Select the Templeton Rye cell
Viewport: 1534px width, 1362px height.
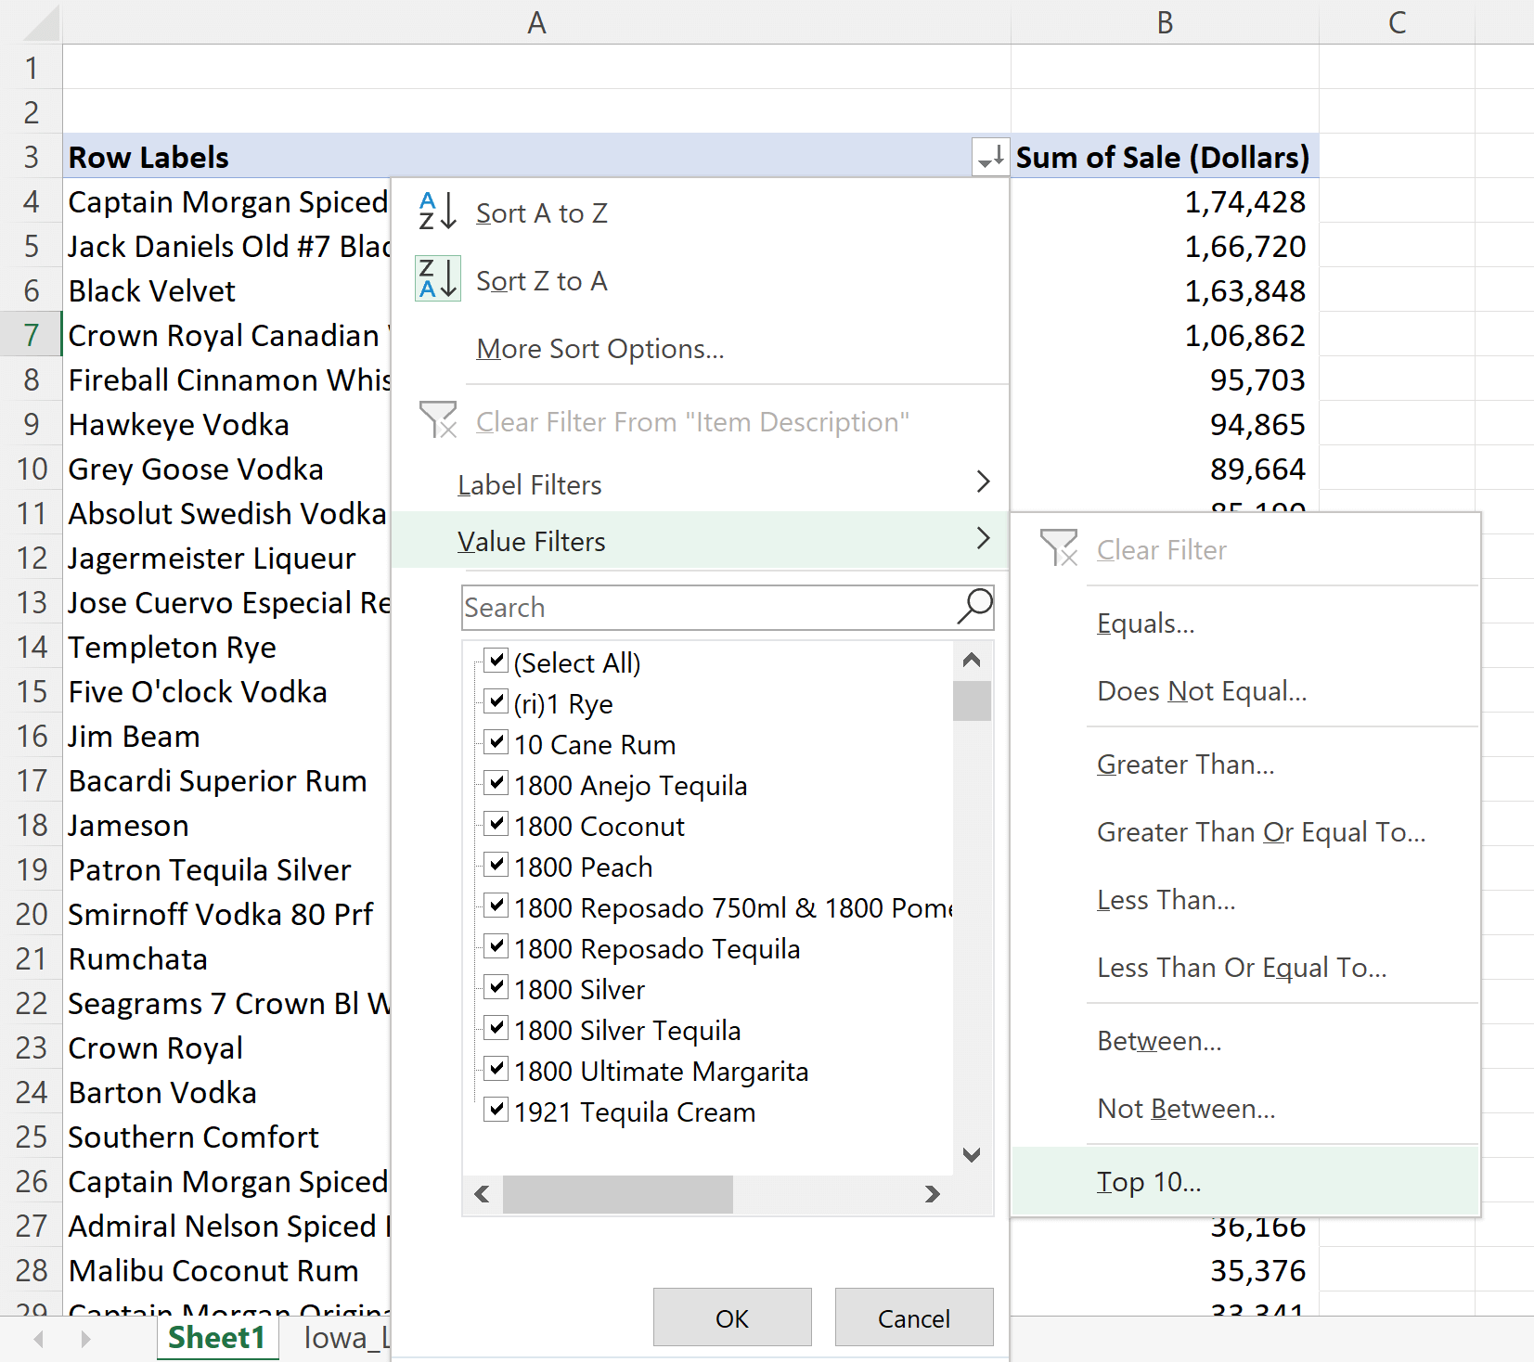coord(226,647)
